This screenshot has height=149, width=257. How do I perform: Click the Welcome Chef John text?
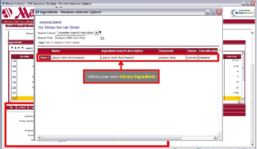pos(19,22)
